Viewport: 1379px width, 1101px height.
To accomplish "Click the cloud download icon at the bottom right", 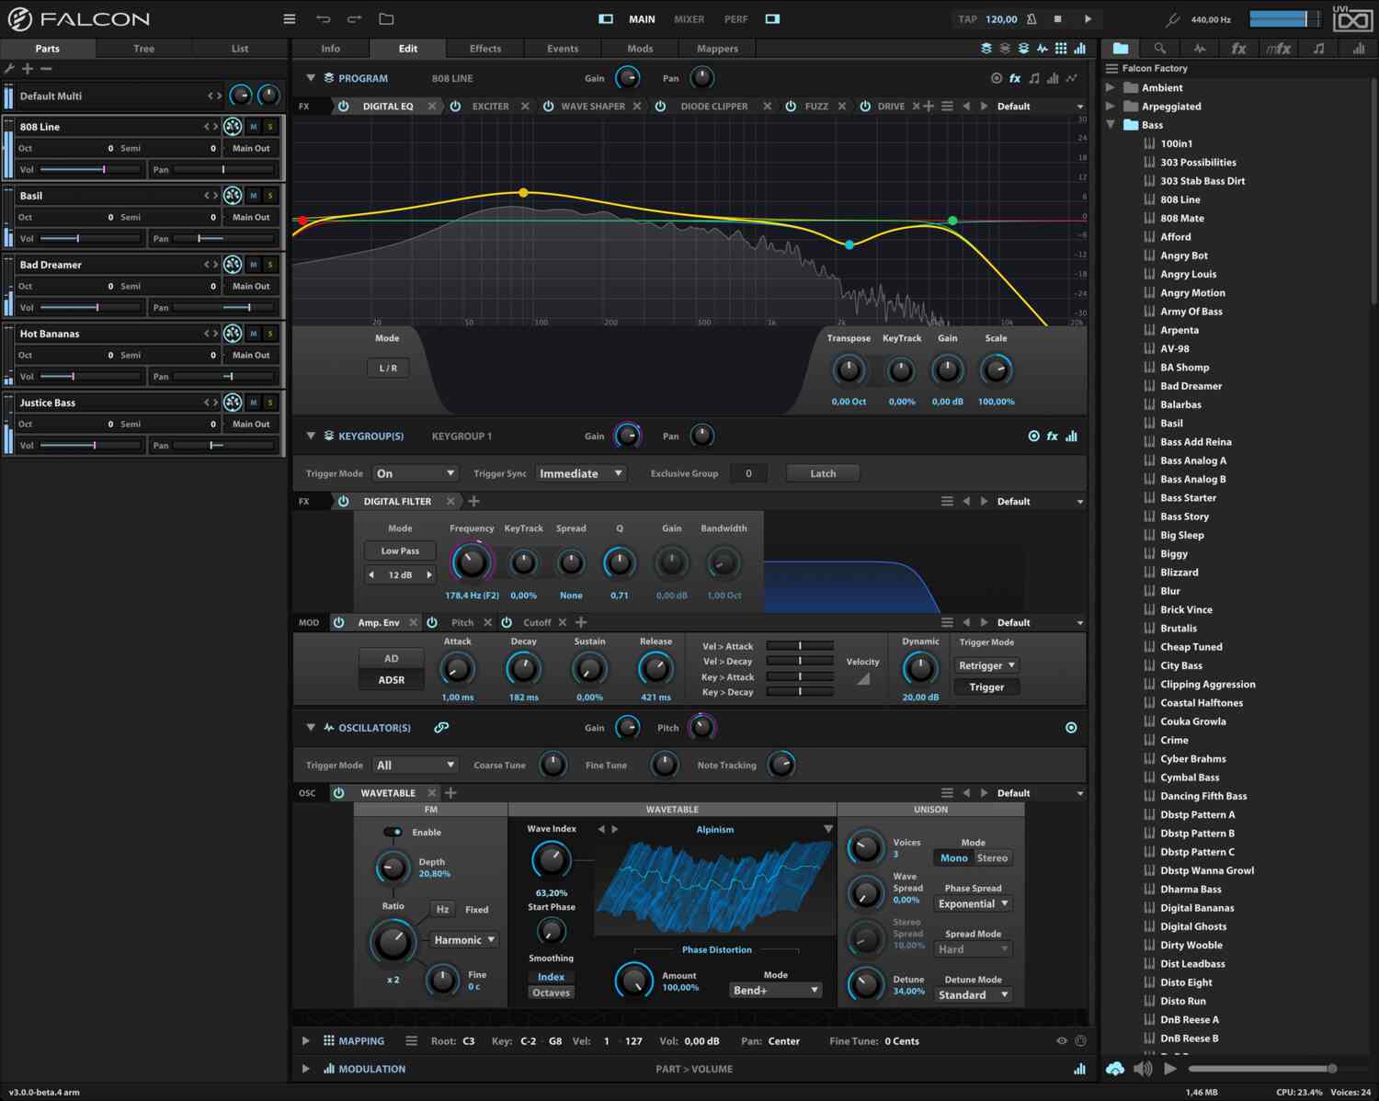I will (x=1114, y=1068).
